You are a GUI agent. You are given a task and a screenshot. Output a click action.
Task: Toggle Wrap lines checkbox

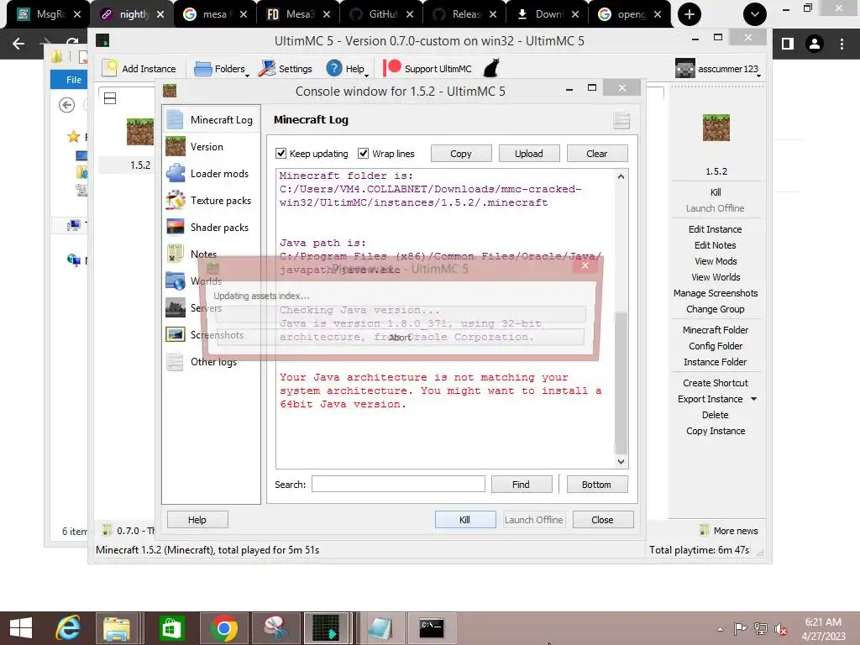point(363,154)
